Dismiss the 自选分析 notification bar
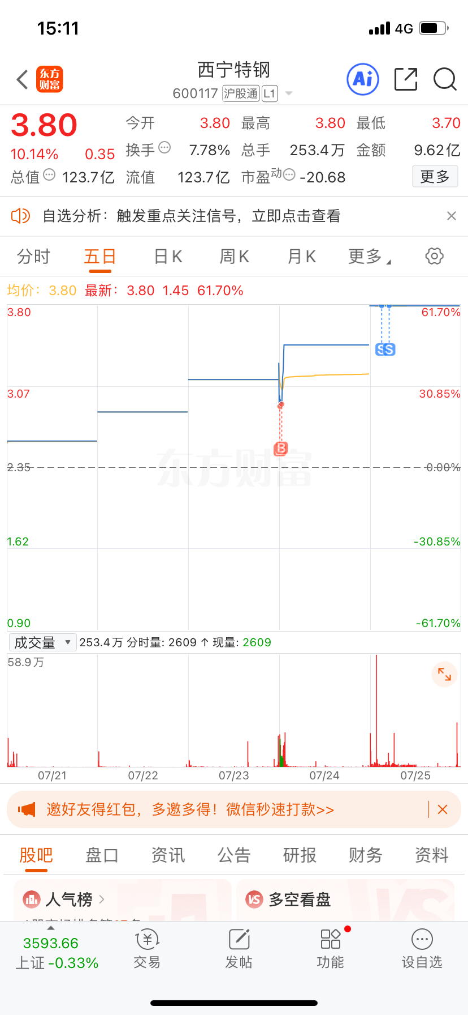Image resolution: width=468 pixels, height=1015 pixels. click(451, 216)
